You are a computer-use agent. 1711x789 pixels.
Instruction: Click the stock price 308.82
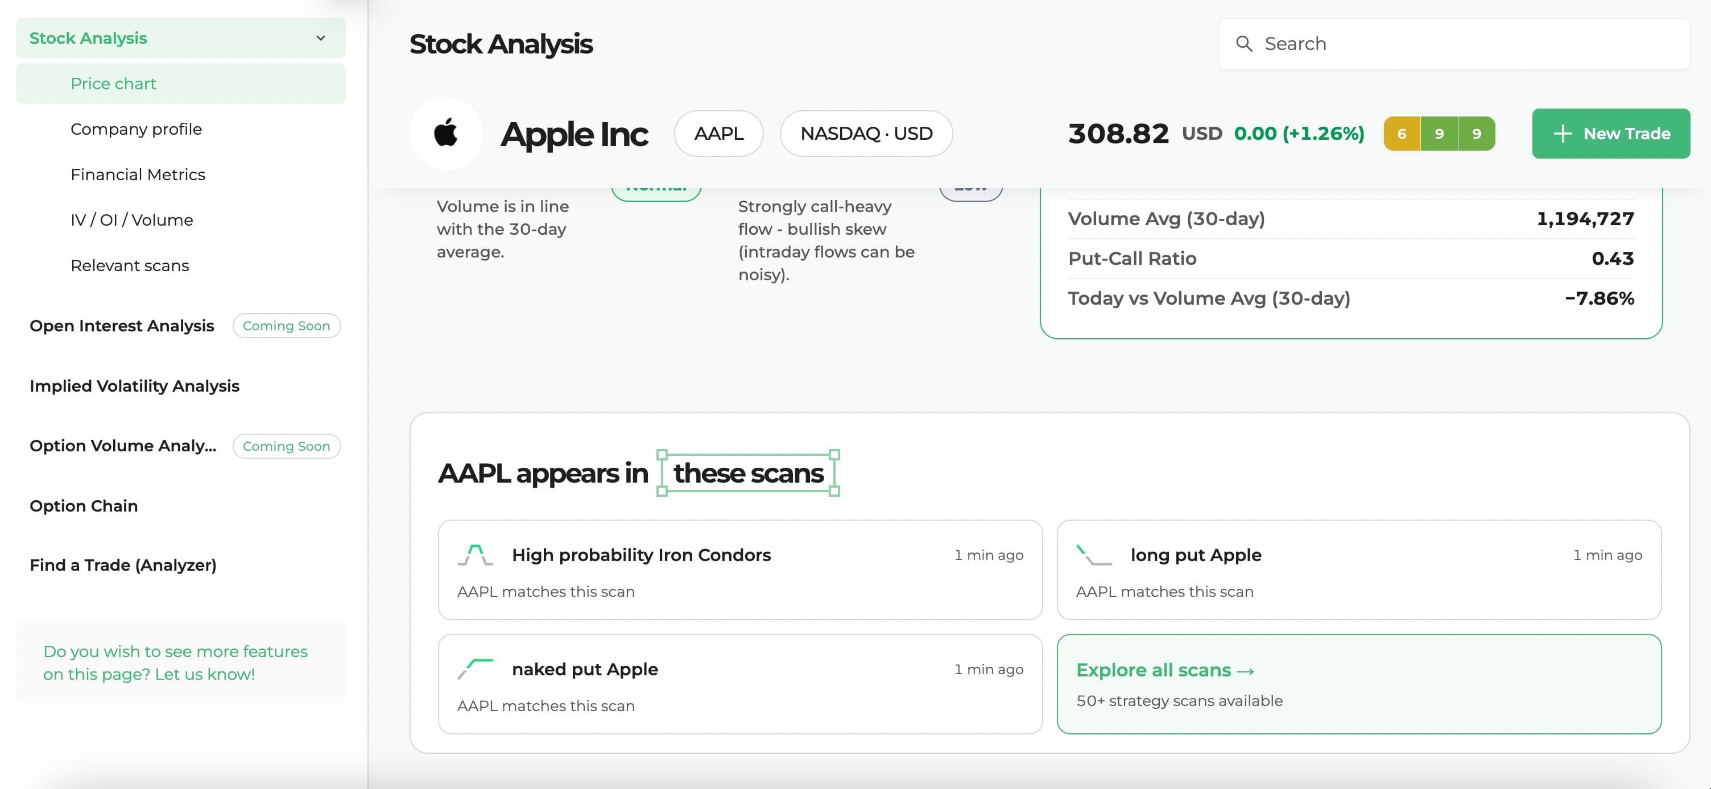[x=1118, y=134]
